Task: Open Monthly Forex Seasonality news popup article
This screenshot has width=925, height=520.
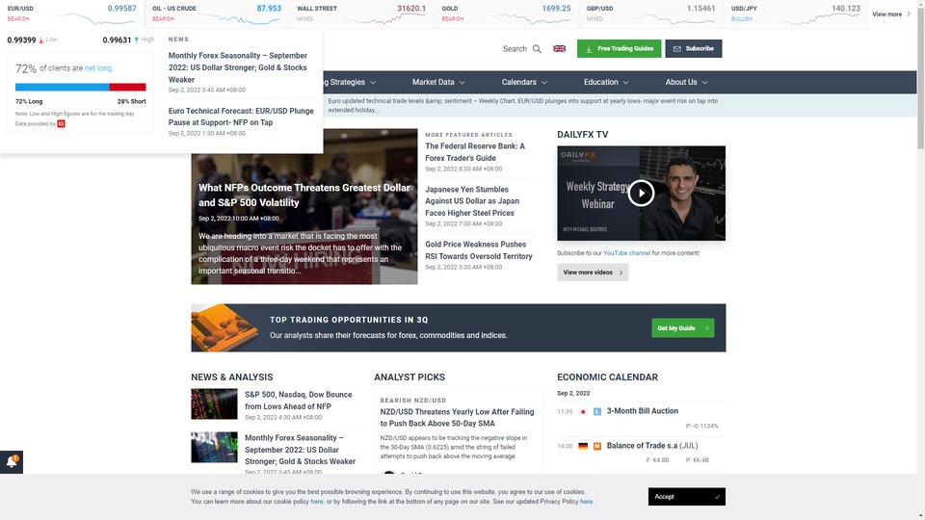Action: pos(238,67)
